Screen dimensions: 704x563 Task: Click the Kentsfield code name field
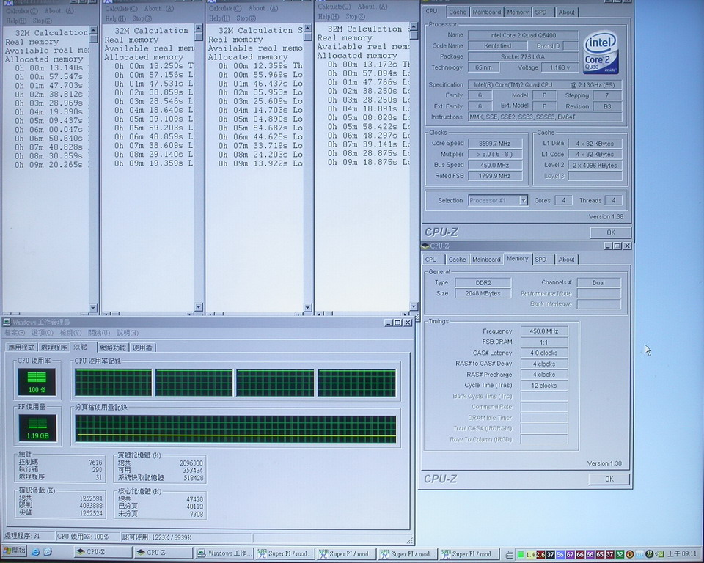point(497,45)
